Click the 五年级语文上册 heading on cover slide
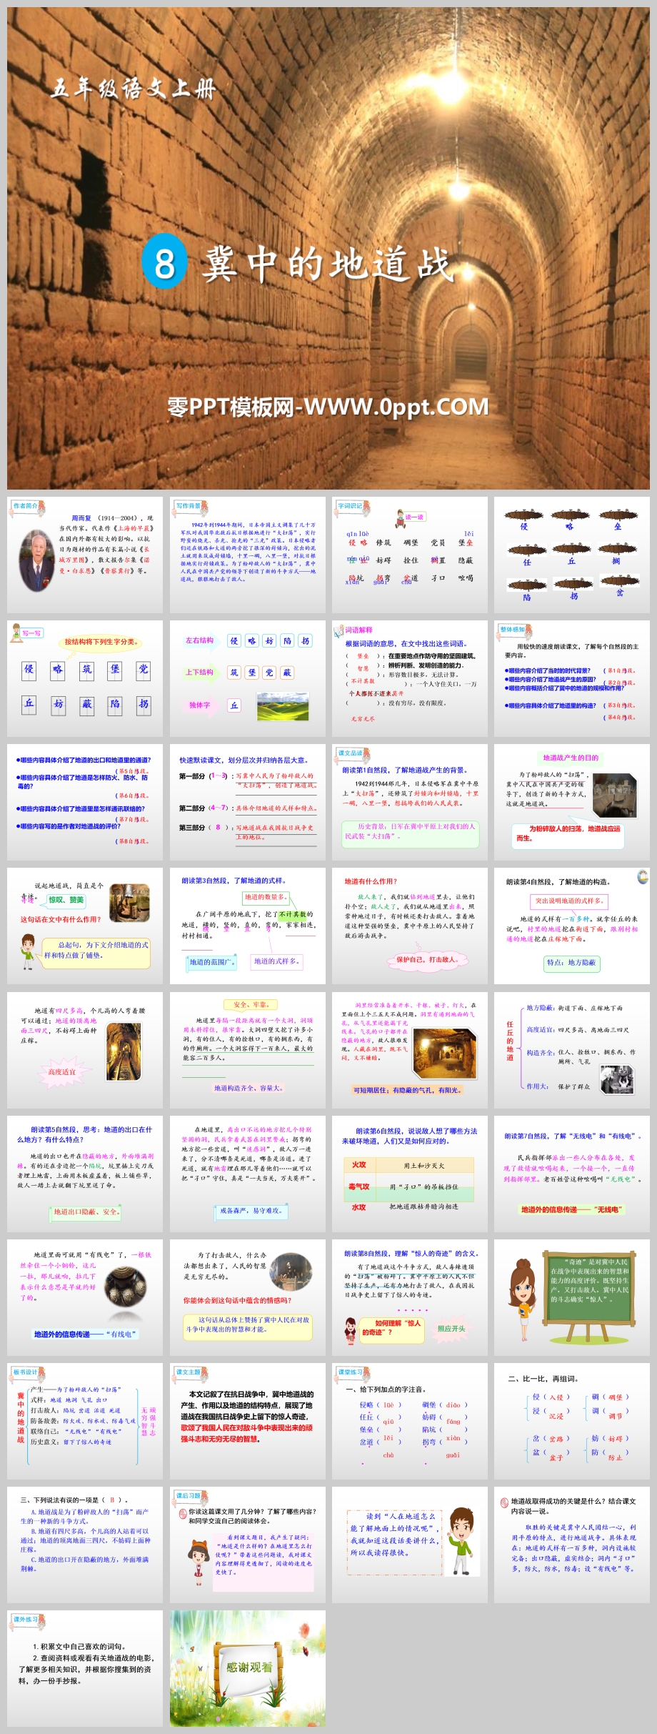Viewport: 657px width, 1734px height. tap(133, 88)
